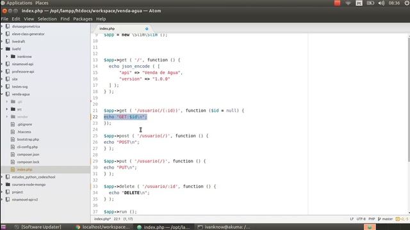Expand the divisaogeometrica project arrow
This screenshot has width=410, height=230.
coord(2,26)
